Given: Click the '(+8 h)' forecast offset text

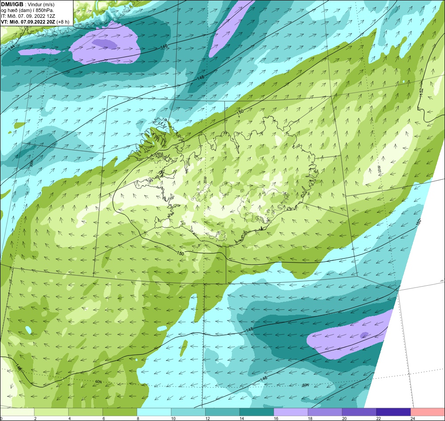Looking at the screenshot, I should (x=63, y=22).
